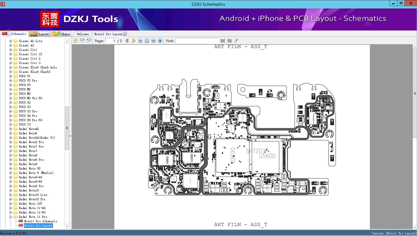The image size is (417, 236).
Task: Click the red sidebar collapse arrow
Action: click(70, 136)
